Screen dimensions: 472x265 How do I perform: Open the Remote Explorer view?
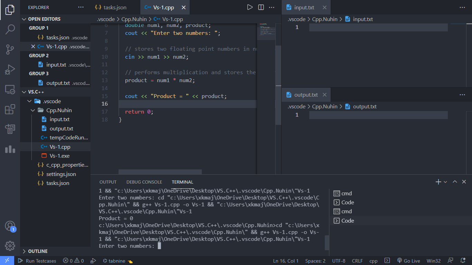click(9, 89)
